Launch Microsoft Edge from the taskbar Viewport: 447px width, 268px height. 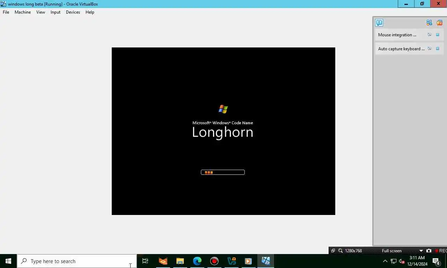click(197, 261)
